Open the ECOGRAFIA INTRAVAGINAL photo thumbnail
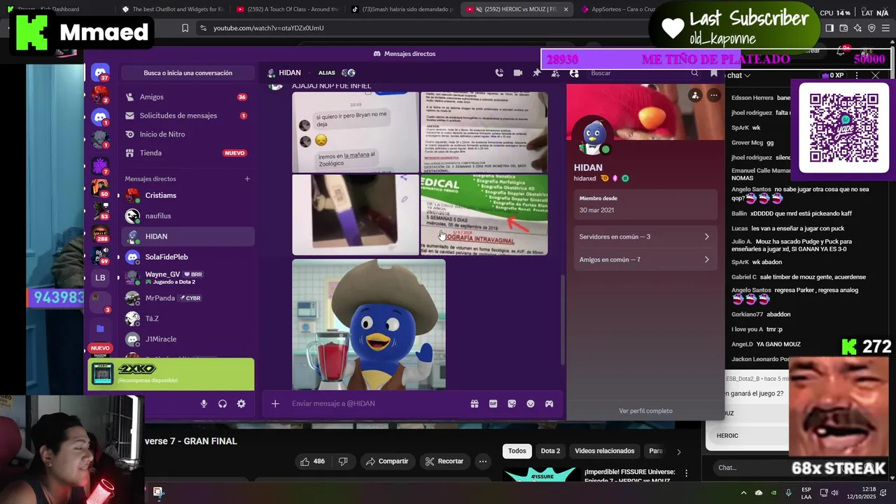Viewport: 896px width, 504px height. [484, 215]
